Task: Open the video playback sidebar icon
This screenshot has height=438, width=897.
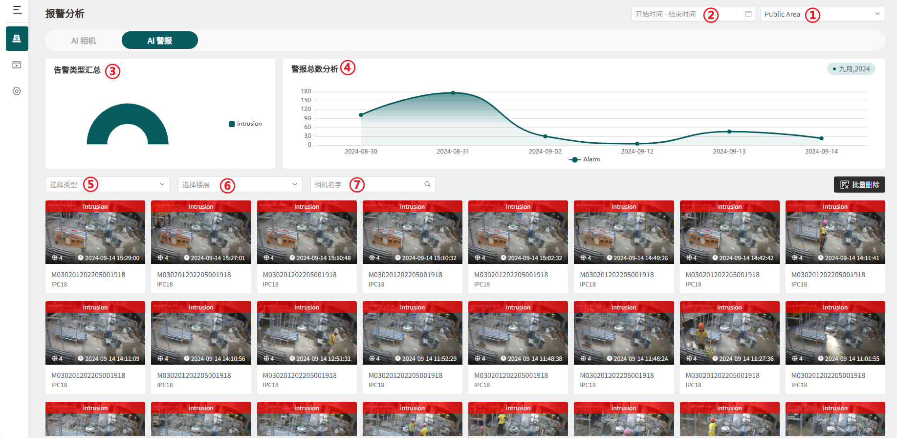Action: pos(17,65)
